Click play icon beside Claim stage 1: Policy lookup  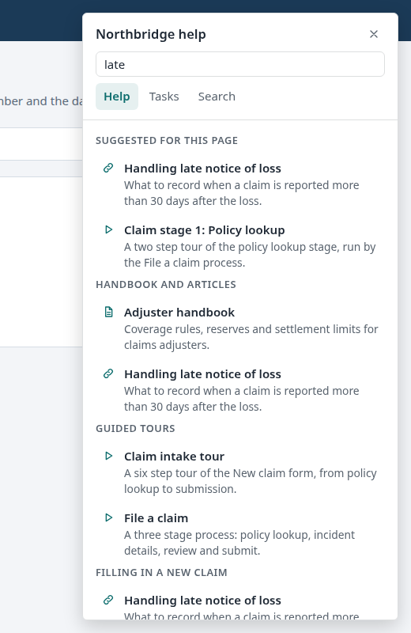pyautogui.click(x=108, y=229)
